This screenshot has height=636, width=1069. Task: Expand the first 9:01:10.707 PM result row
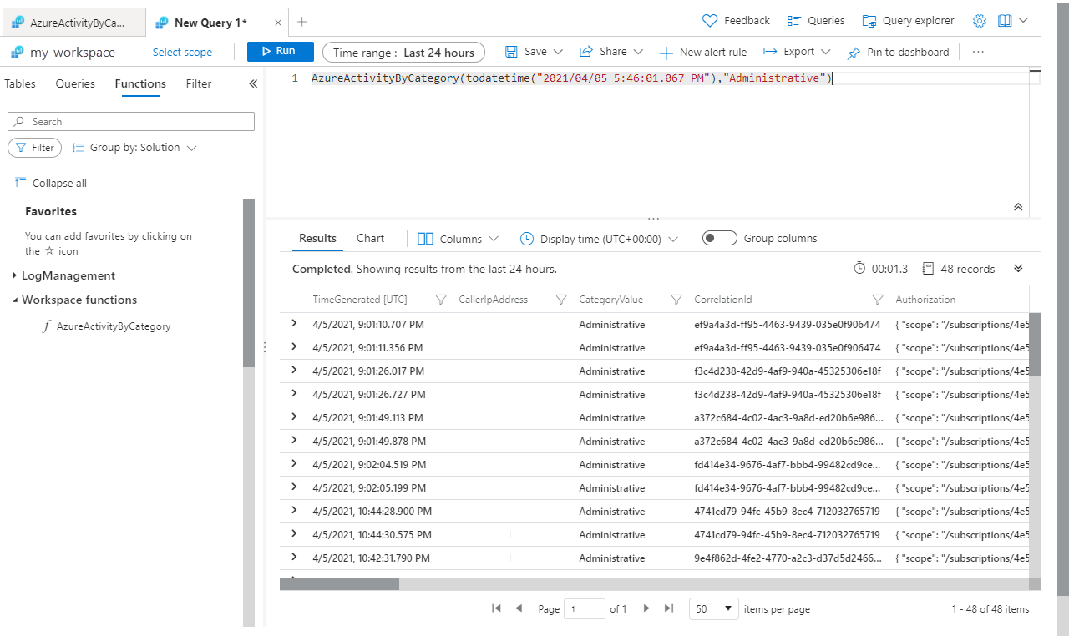tap(294, 323)
